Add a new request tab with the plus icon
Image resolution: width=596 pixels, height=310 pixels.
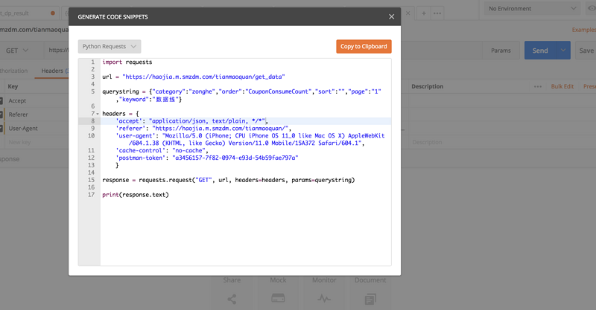423,13
